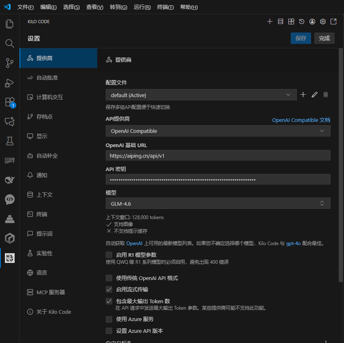Open the 转到(G) menu
The height and width of the screenshot is (343, 344).
click(x=118, y=7)
